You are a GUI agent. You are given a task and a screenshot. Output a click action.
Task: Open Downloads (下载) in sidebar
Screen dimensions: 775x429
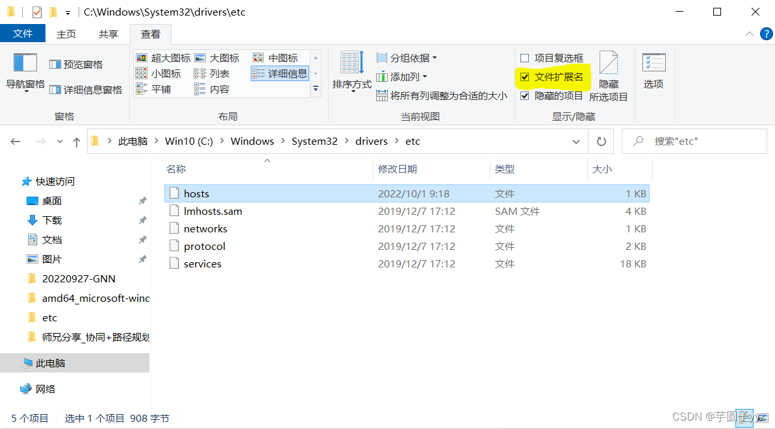pos(44,220)
